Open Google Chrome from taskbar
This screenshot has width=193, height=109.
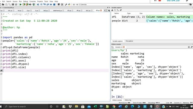coord(114,106)
